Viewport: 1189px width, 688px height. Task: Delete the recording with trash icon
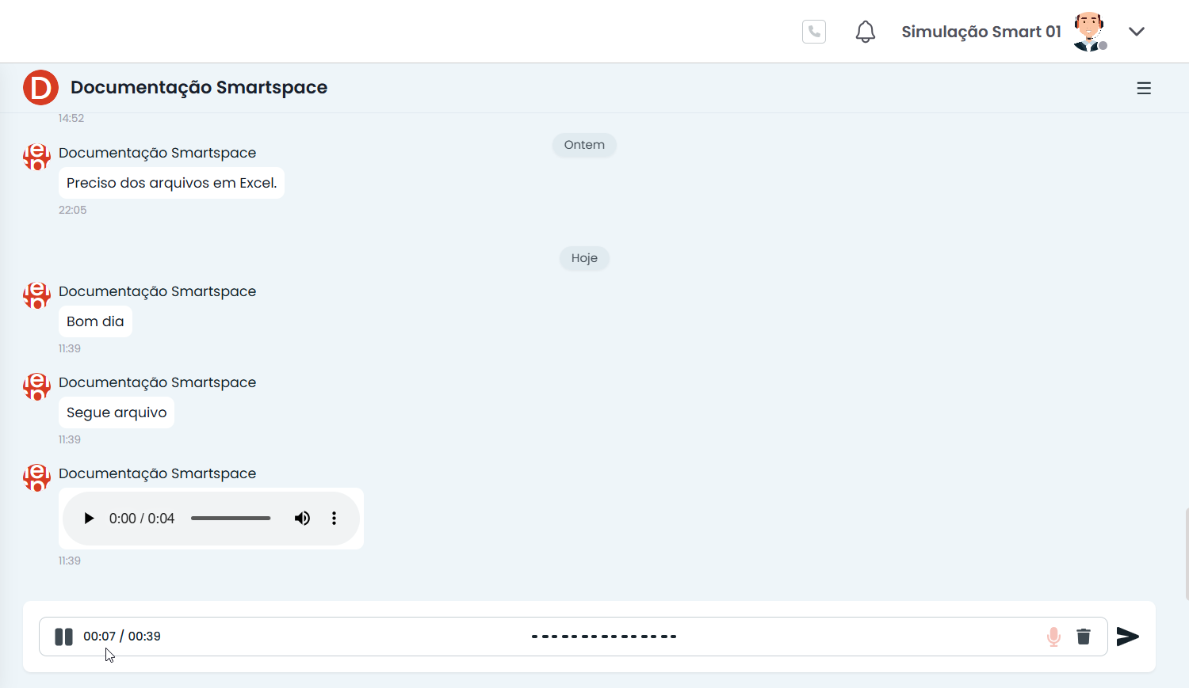tap(1083, 637)
